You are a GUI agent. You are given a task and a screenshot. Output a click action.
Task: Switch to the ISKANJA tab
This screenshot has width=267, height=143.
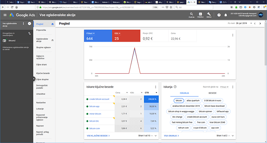185,93
